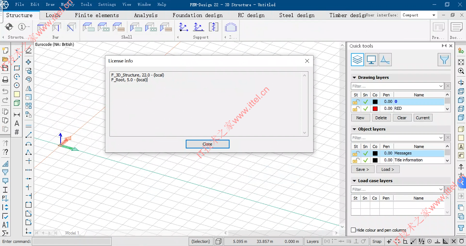Toggle the 1/2 midpoint snap in status bar
This screenshot has width=466, height=246.
[422, 241]
